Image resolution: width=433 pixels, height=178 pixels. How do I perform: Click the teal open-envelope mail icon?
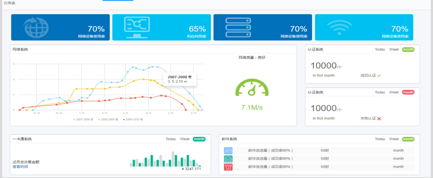pos(228,159)
